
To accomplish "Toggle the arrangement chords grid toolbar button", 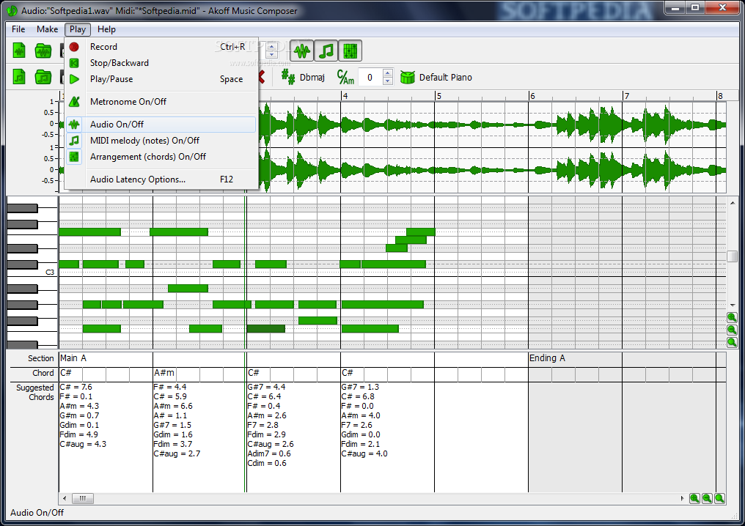I will [351, 51].
